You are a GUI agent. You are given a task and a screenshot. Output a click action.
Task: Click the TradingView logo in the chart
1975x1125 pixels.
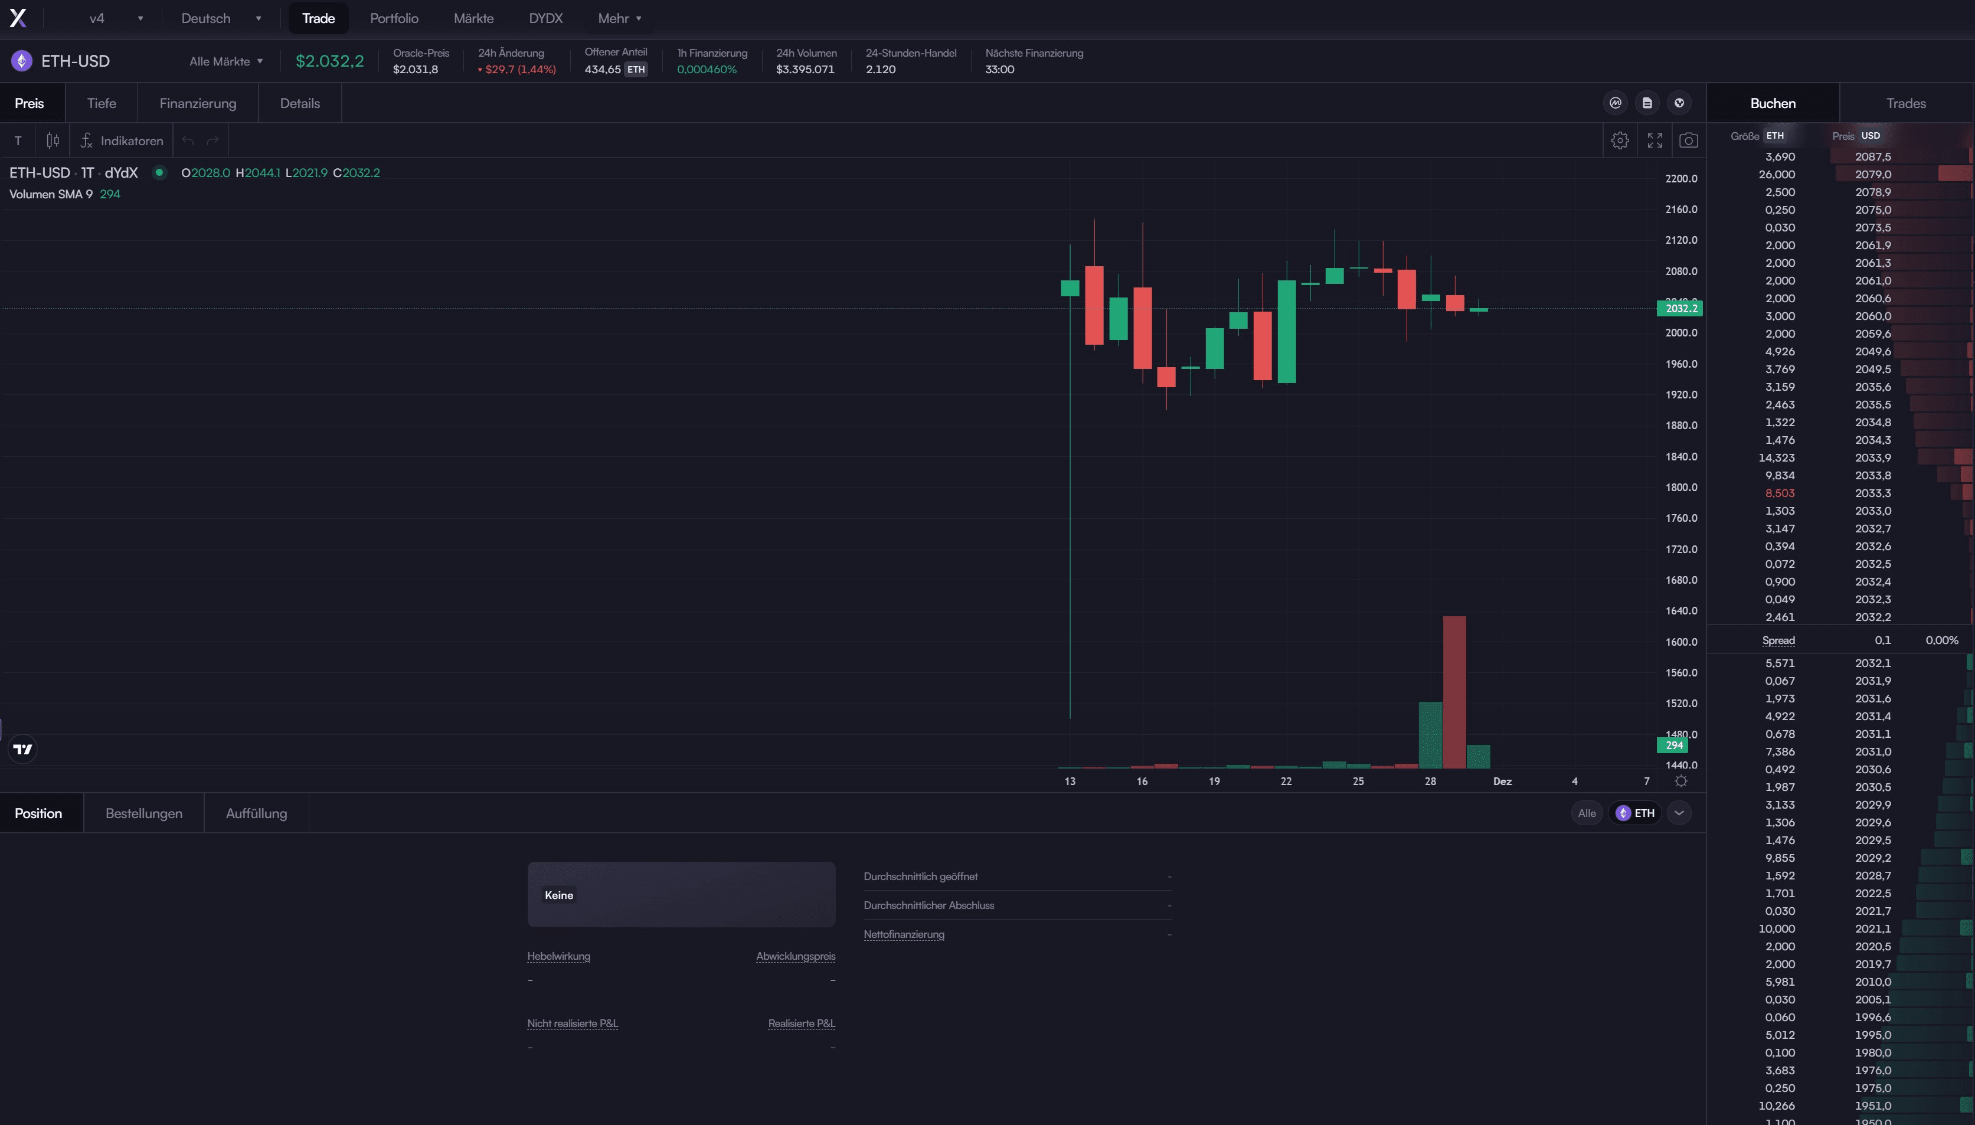pos(23,748)
